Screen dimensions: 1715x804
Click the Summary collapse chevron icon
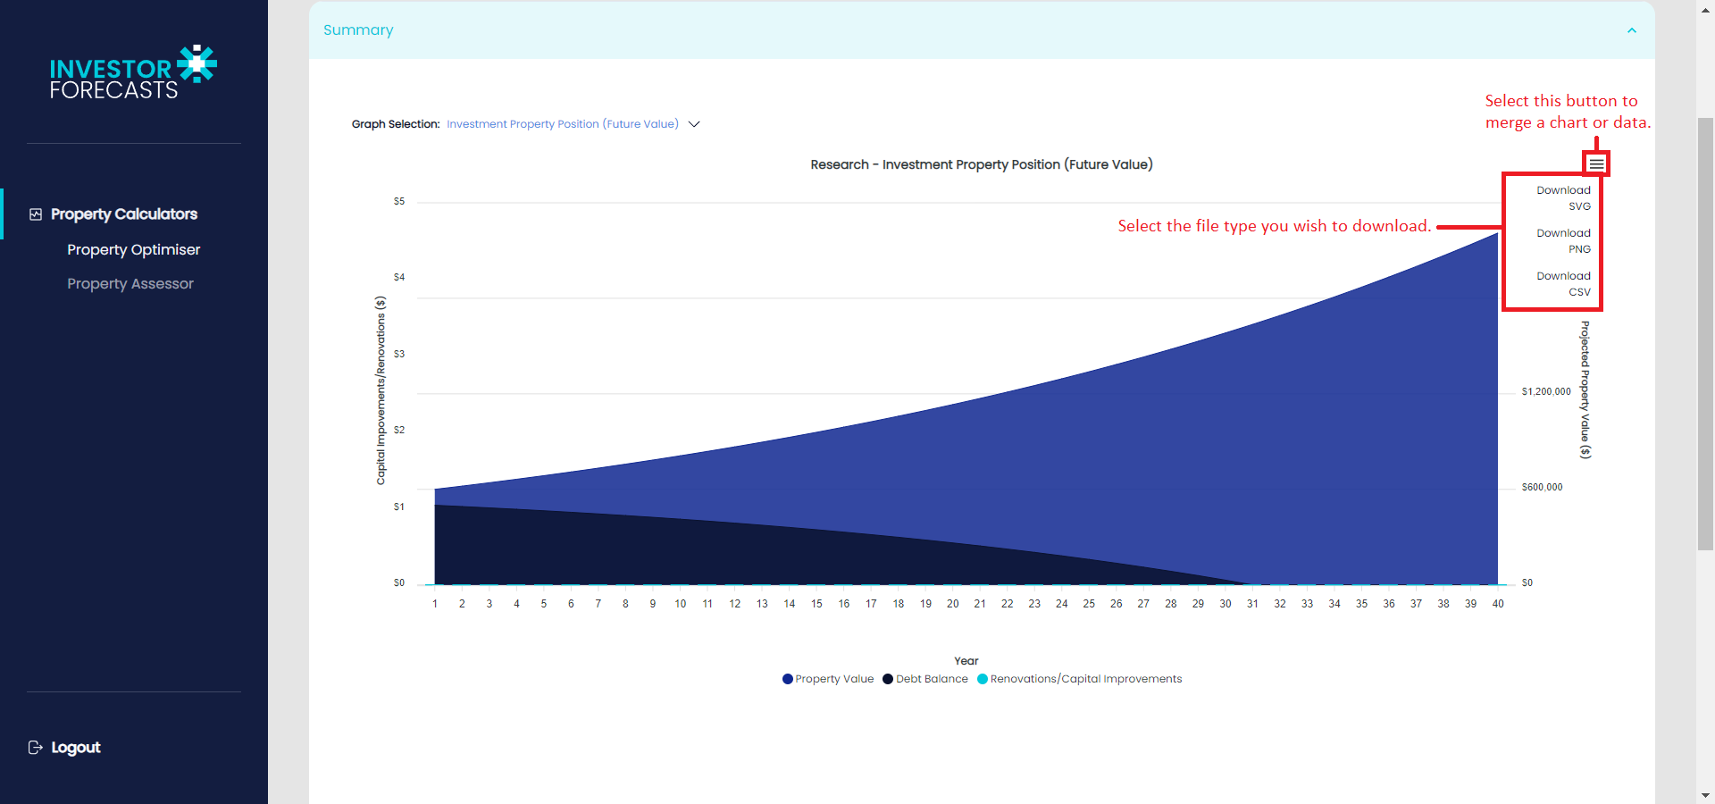click(1632, 29)
